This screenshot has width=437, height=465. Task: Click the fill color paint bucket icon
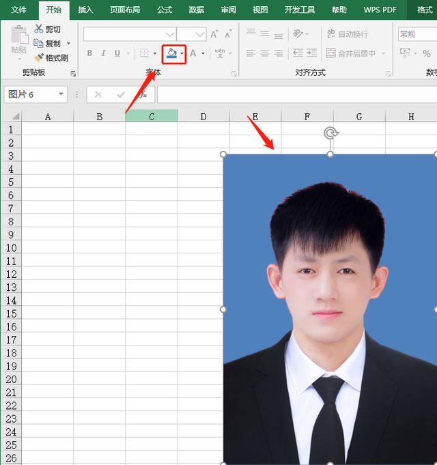click(x=171, y=53)
